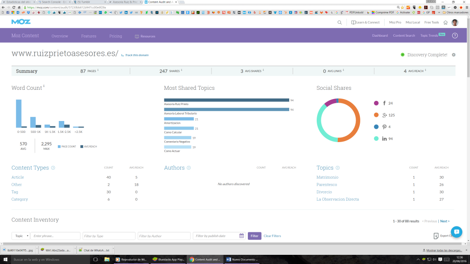This screenshot has height=264, width=470.
Task: Click the Enter phrase input field
Action: pyautogui.click(x=55, y=236)
